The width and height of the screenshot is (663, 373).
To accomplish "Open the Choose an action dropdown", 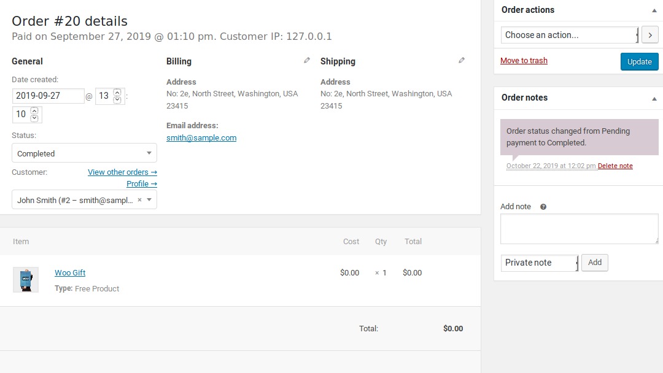I will 570,35.
